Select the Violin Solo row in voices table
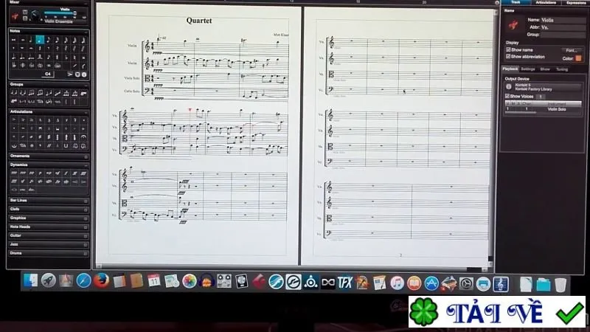 pyautogui.click(x=544, y=109)
